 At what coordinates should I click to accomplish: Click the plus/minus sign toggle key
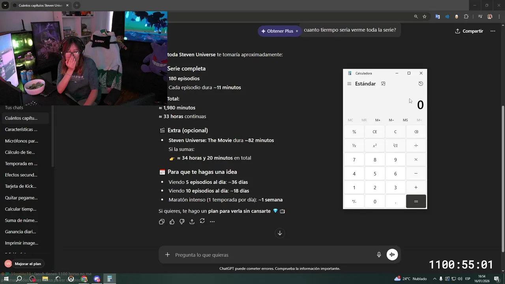point(354,201)
